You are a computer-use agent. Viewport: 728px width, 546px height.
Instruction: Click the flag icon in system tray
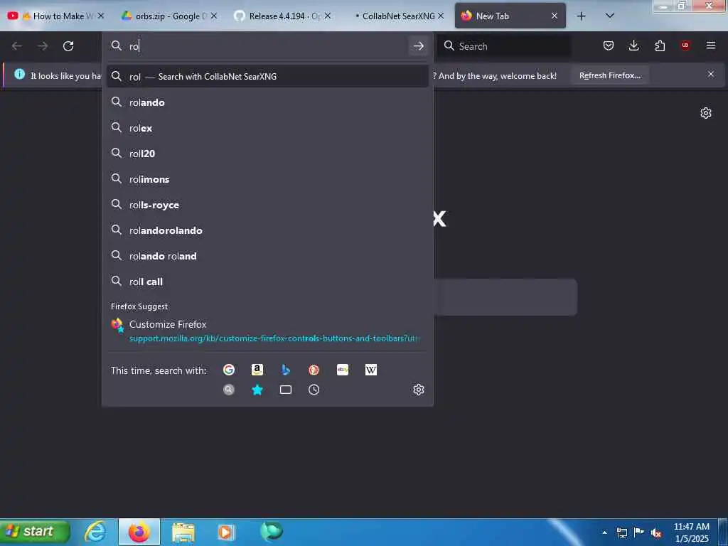639,532
